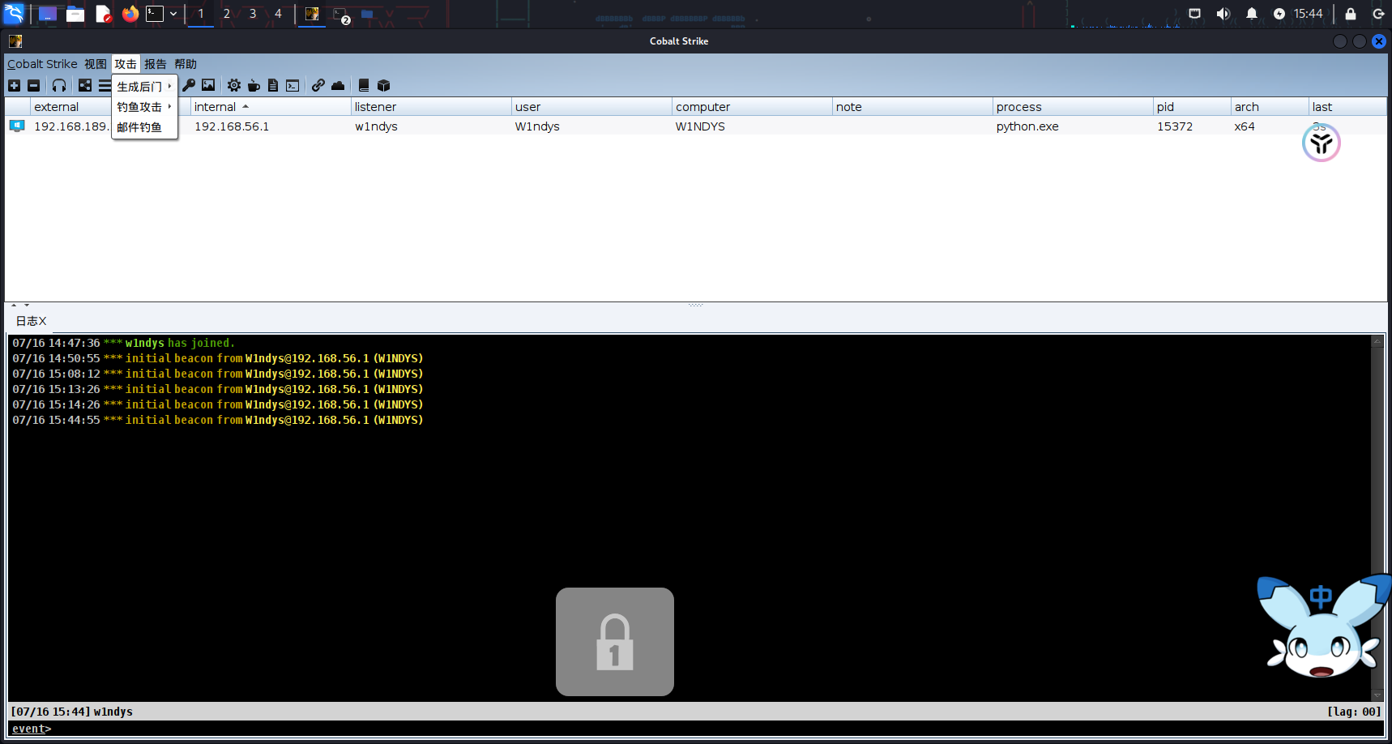Select 邮件钓鱼 from the attack menu
Image resolution: width=1392 pixels, height=744 pixels.
pos(139,127)
